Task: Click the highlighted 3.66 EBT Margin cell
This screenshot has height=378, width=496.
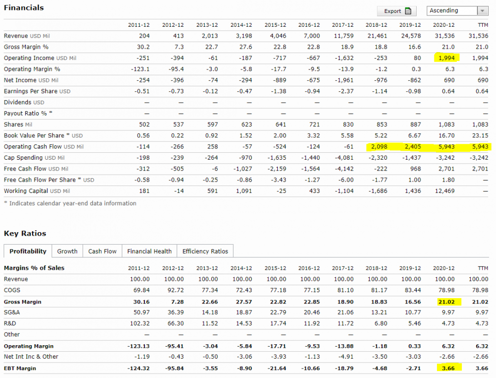Action: (x=447, y=369)
